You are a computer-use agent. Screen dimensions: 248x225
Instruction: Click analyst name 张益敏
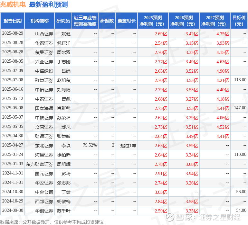63,136
